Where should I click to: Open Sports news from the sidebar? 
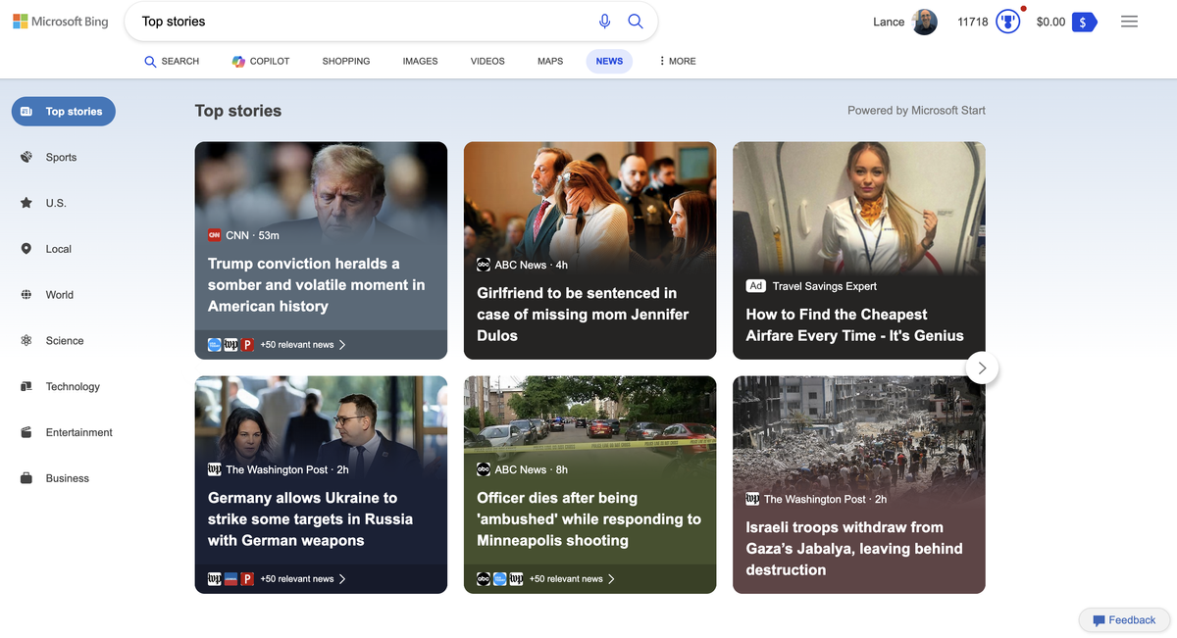click(61, 157)
